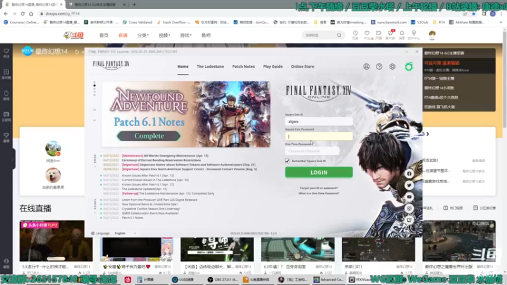Show previous banner with up chevron
507x285 pixels.
click(94, 110)
